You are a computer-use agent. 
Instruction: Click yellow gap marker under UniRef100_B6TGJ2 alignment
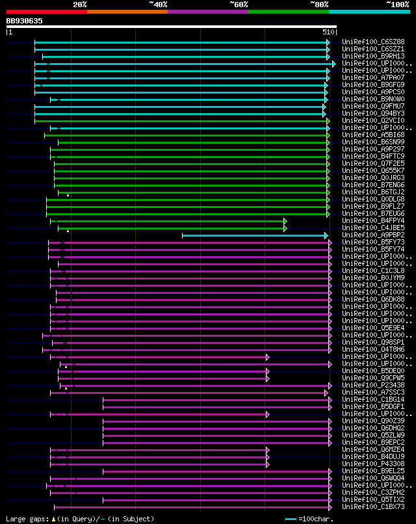point(68,195)
